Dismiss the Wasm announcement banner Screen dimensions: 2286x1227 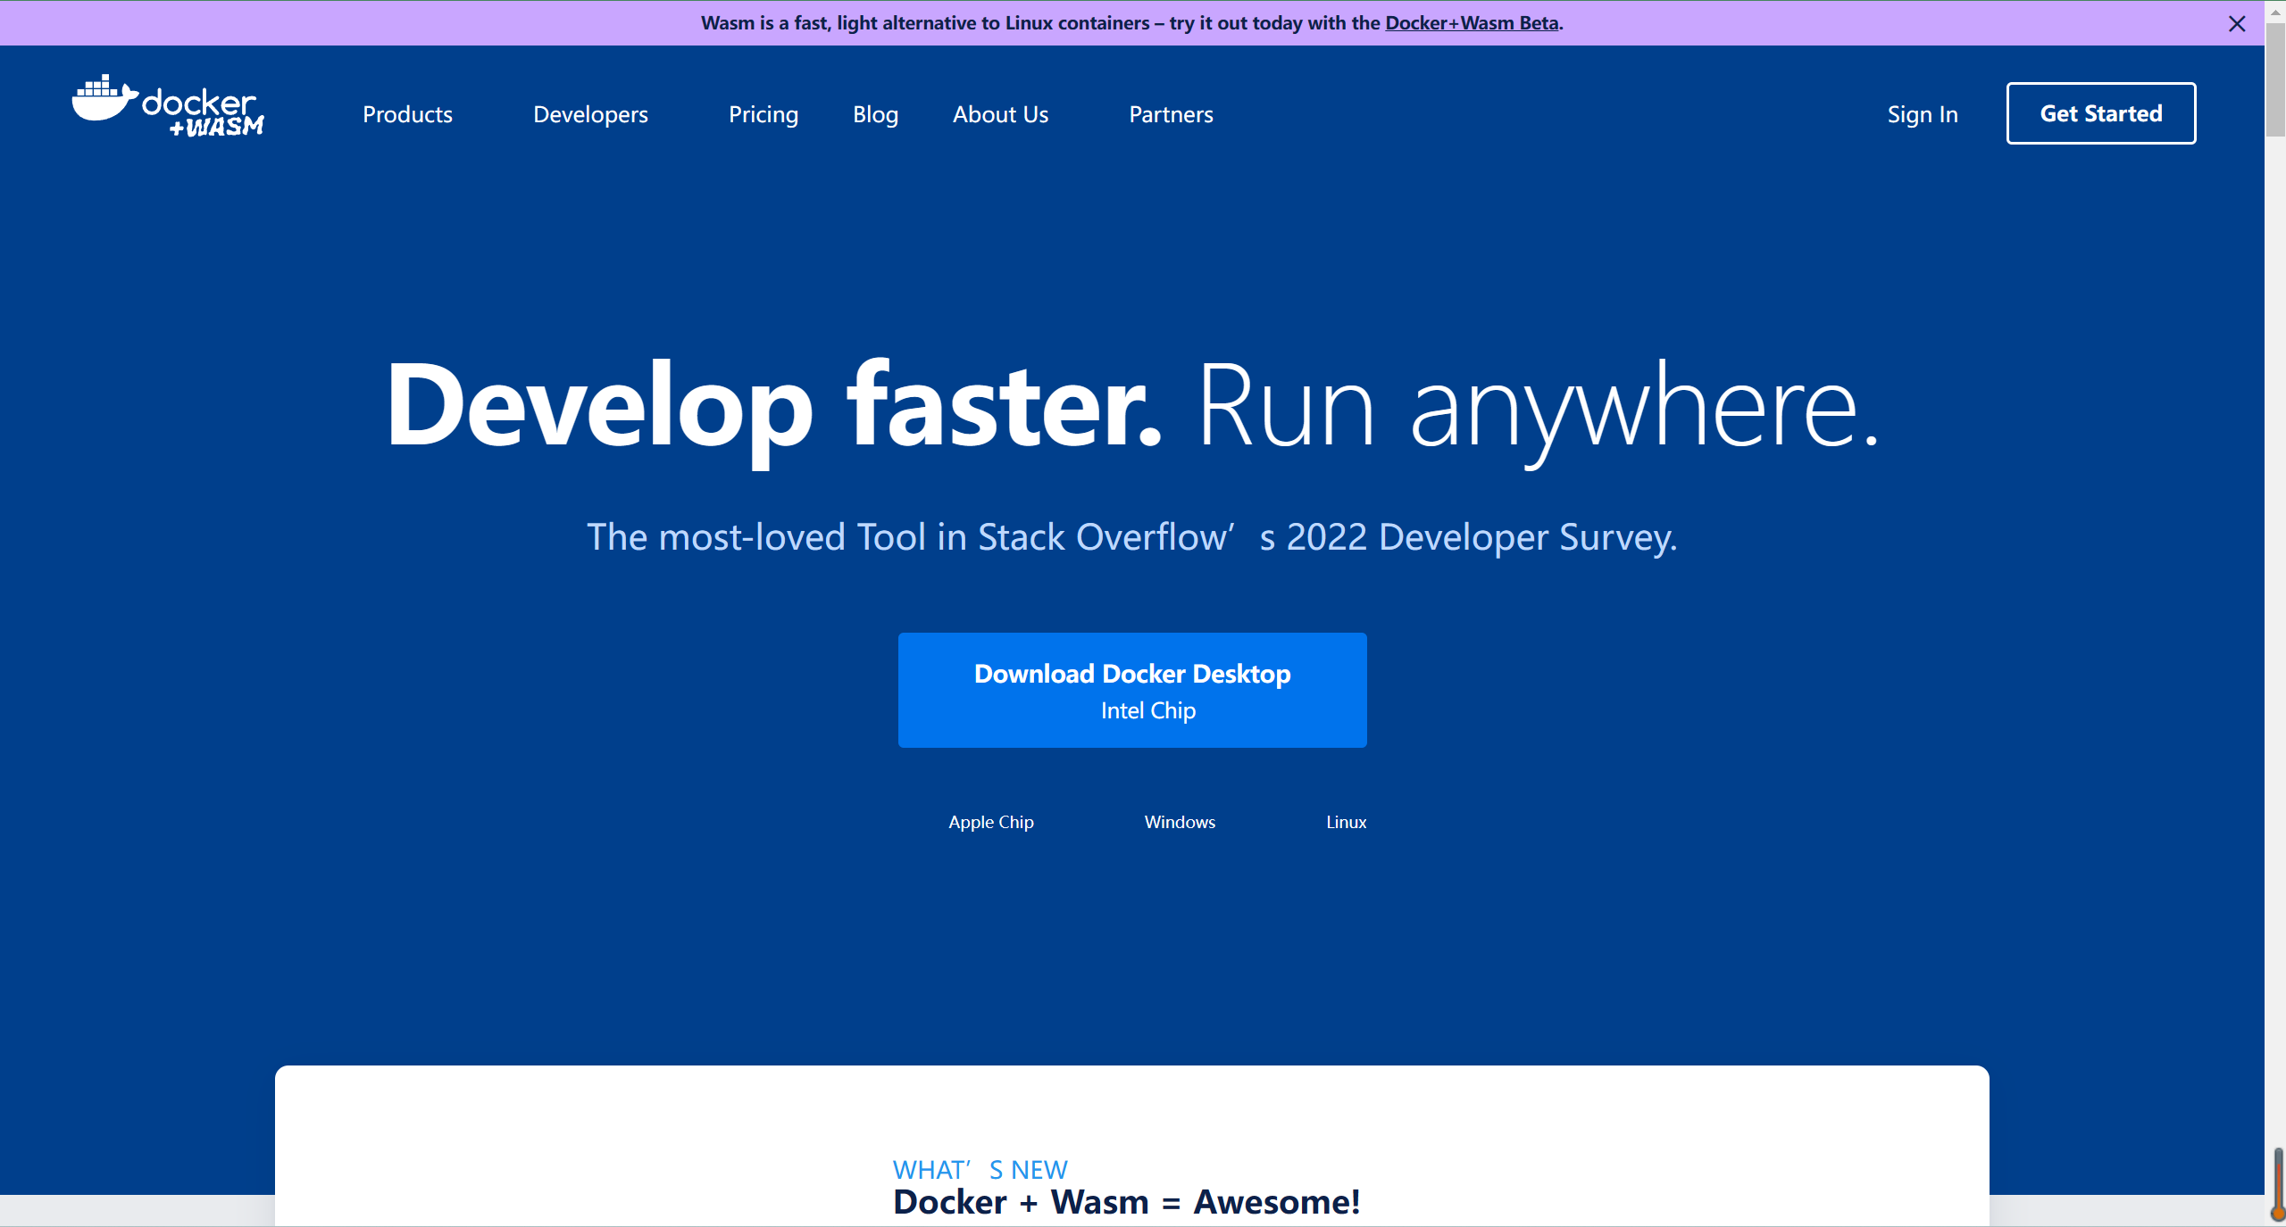[2237, 24]
